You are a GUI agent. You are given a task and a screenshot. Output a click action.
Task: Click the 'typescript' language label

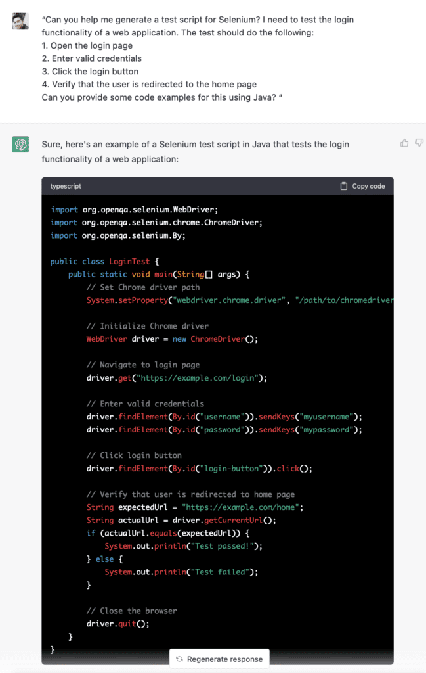[66, 186]
